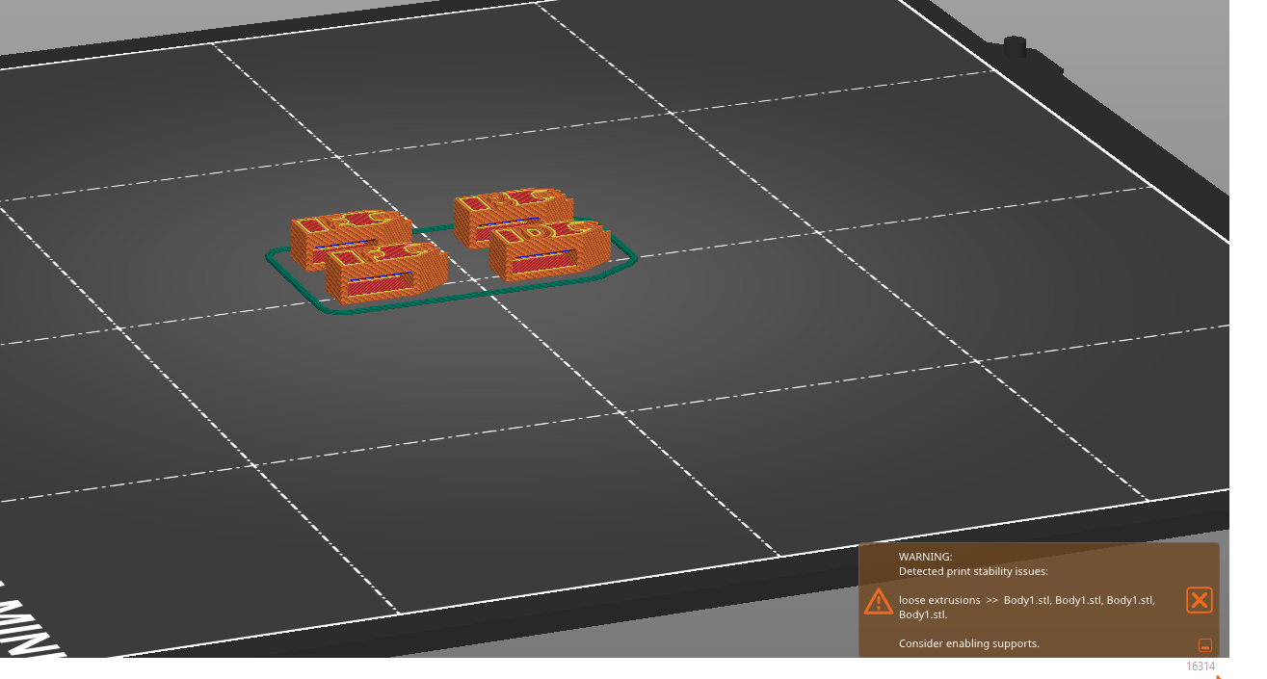Minimize the warning notification with the small minus icon
The height and width of the screenshot is (679, 1267).
pyautogui.click(x=1204, y=645)
